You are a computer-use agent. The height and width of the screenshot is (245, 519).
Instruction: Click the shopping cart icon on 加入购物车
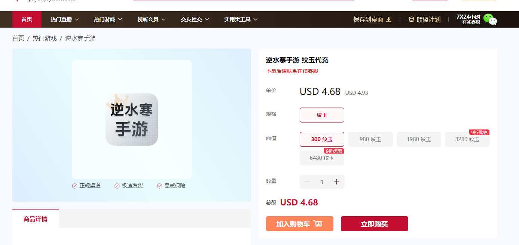tap(318, 224)
